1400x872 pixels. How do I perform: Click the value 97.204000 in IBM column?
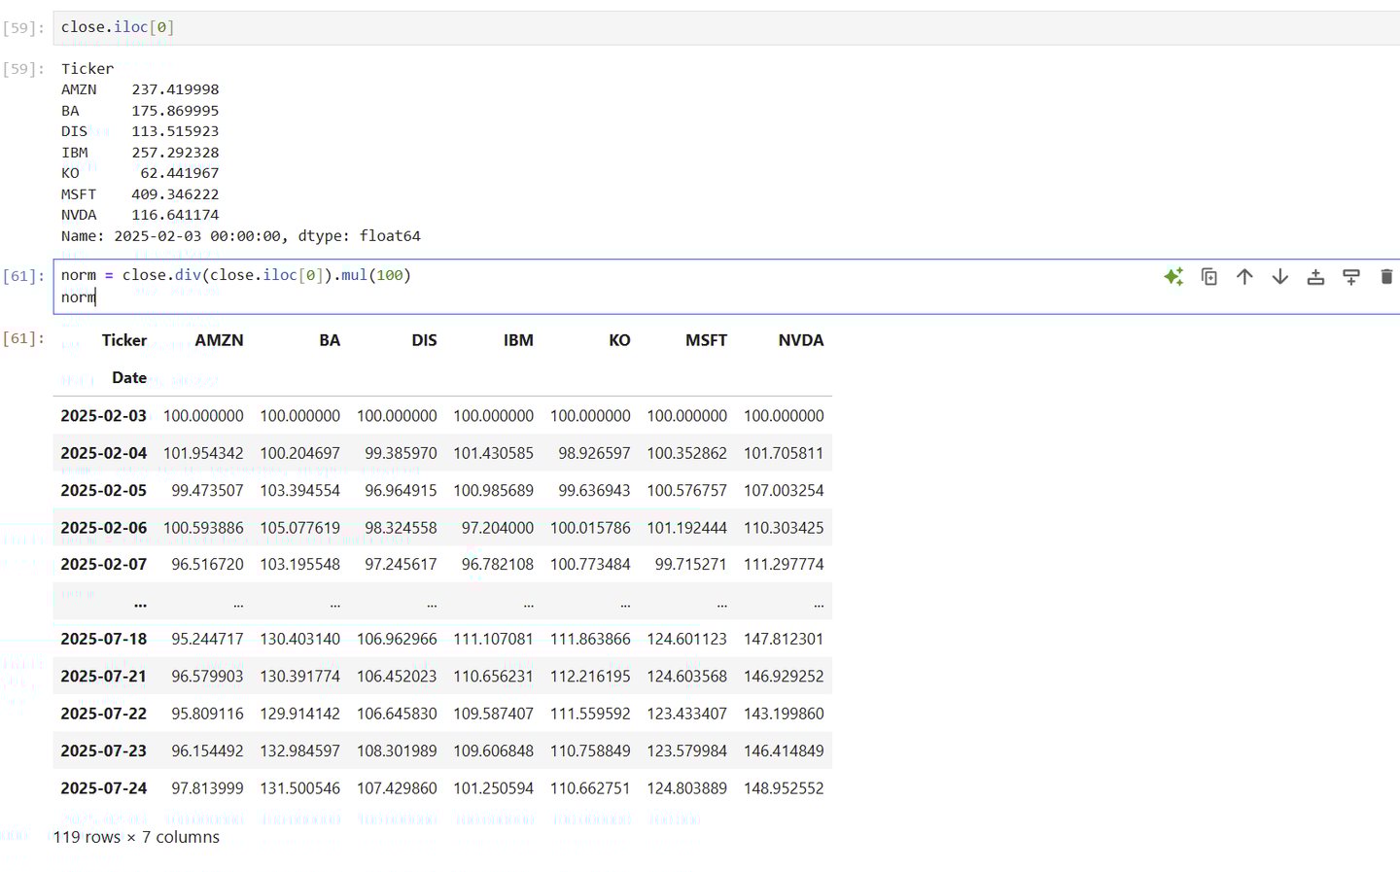[498, 528]
